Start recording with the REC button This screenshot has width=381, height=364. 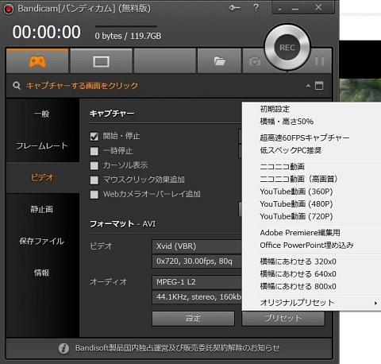tap(287, 48)
